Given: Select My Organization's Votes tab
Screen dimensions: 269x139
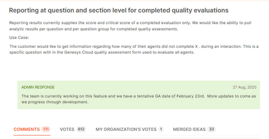Looking at the screenshot, I should coord(126,129).
